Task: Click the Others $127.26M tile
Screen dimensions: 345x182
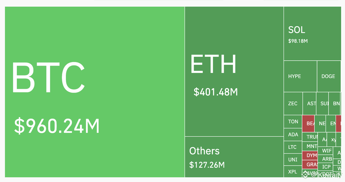Action: (234, 157)
